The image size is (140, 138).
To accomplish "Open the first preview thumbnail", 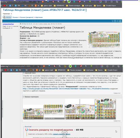I will (33, 114).
